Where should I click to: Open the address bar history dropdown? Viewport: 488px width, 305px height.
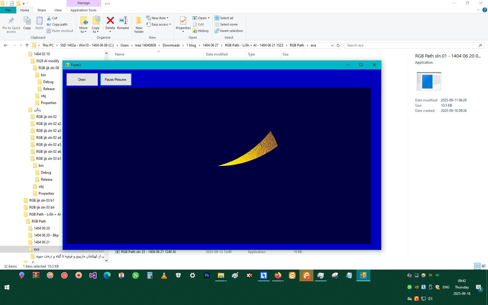(332, 45)
